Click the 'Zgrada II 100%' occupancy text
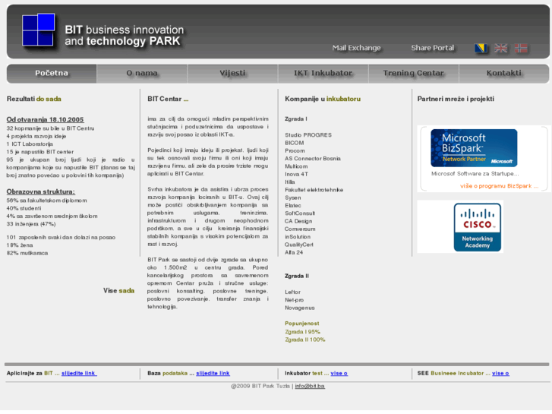552x414 pixels. [305, 340]
